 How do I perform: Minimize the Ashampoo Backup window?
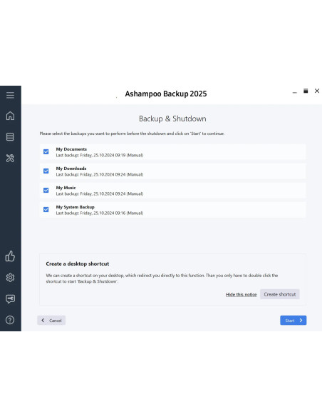pyautogui.click(x=294, y=92)
